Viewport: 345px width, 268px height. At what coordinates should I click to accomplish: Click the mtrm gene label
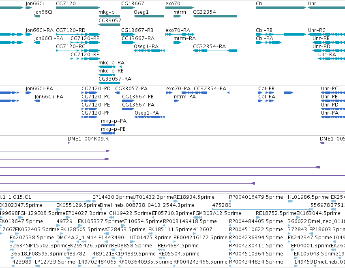180,12
